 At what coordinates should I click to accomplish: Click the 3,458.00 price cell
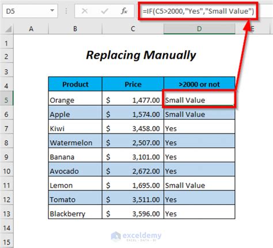[x=133, y=127]
